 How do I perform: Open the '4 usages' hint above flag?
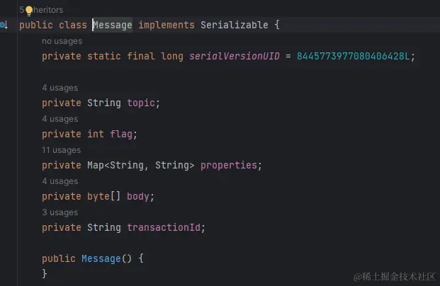[60, 119]
